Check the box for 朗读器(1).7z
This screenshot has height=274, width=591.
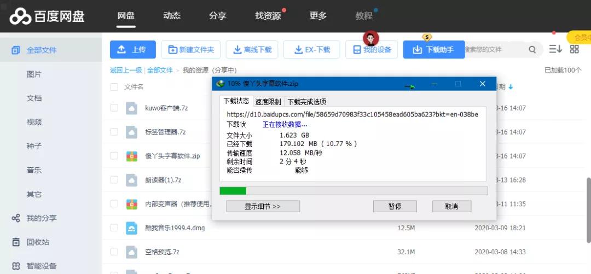coord(114,180)
